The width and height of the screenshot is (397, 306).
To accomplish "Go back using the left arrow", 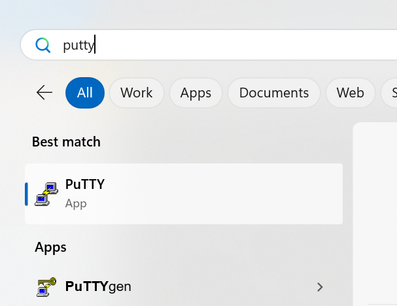I will (x=44, y=93).
